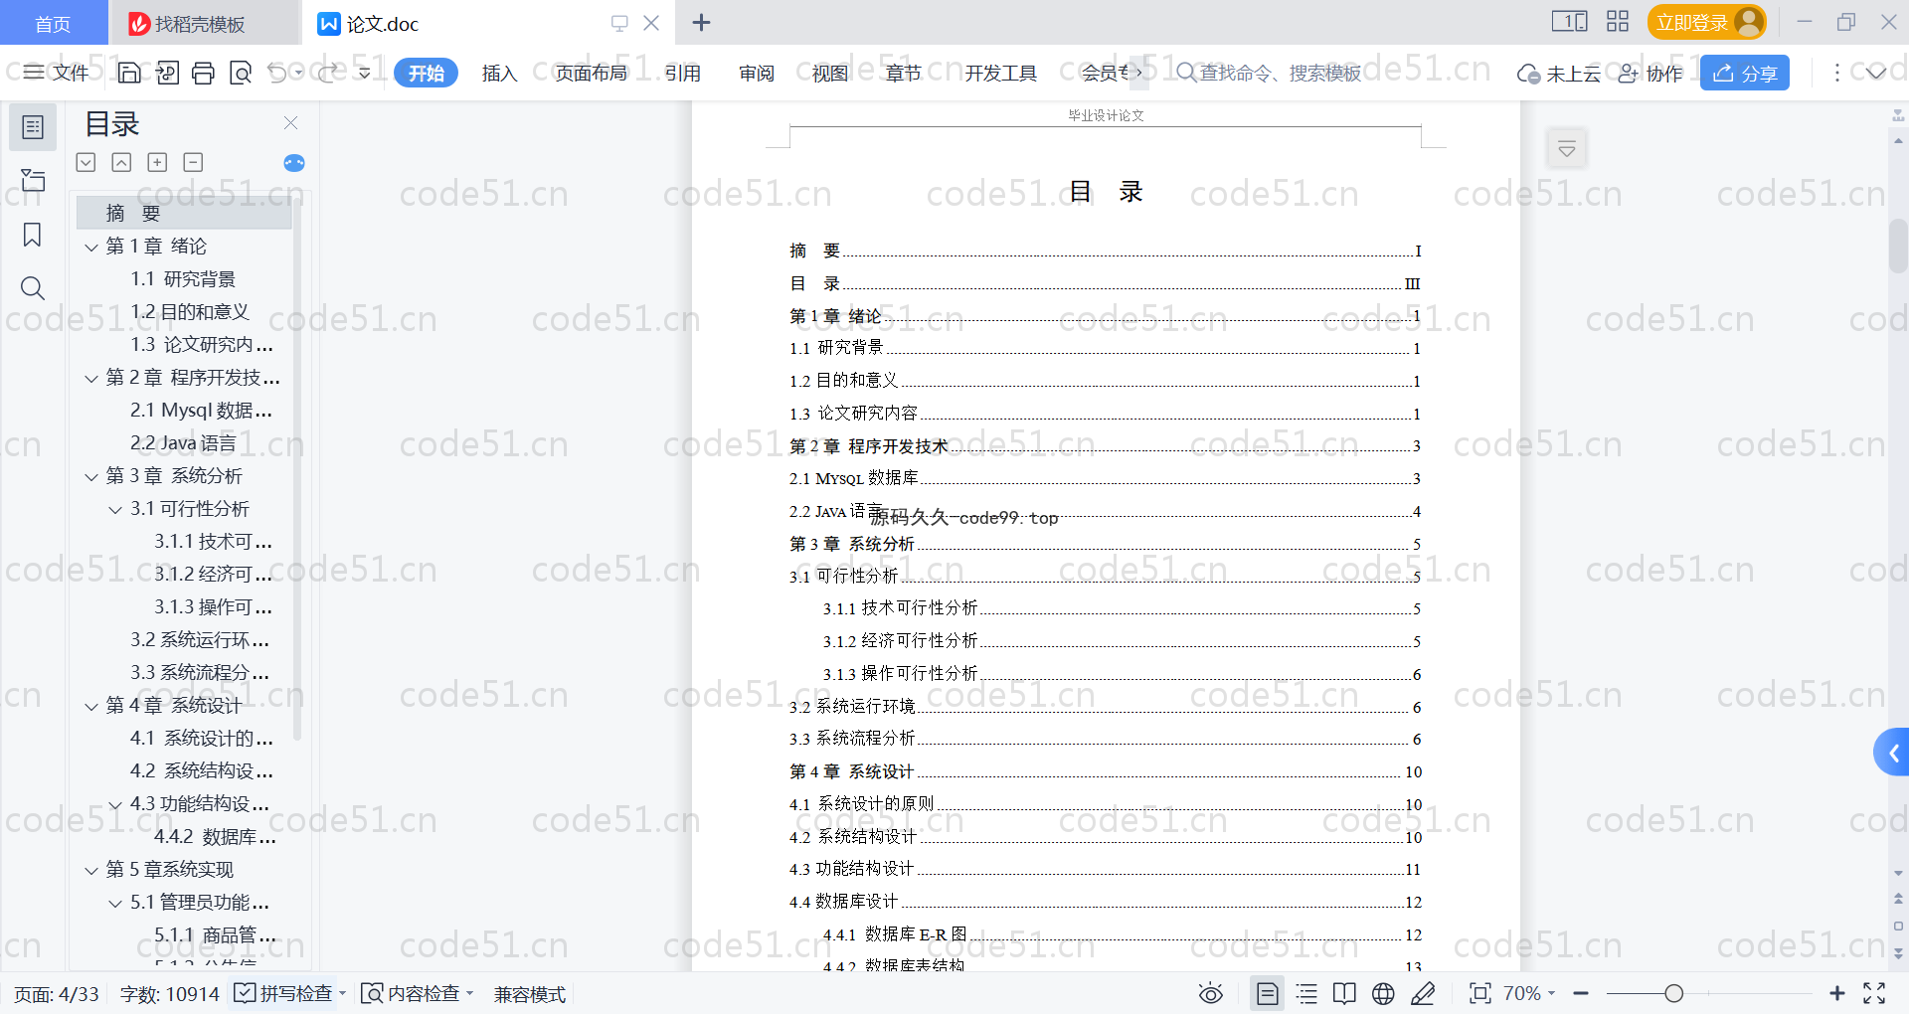The width and height of the screenshot is (1909, 1014).
Task: Open the 文件 file menu
Action: click(56, 73)
